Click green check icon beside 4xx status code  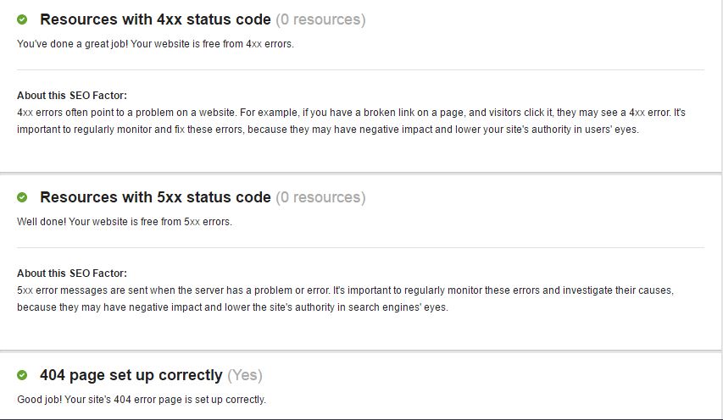pyautogui.click(x=22, y=19)
